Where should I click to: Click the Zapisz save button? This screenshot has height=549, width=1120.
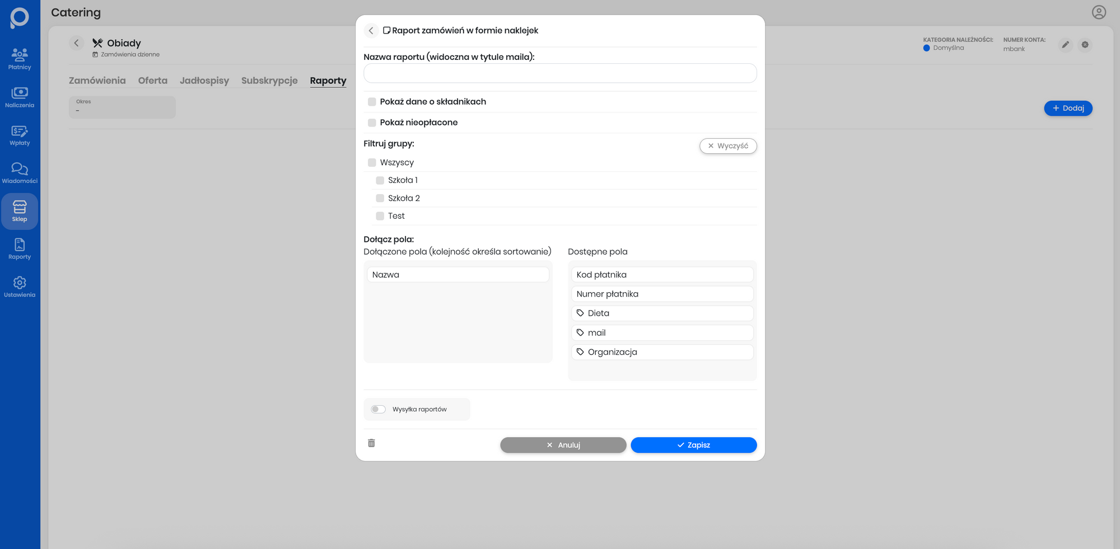(693, 445)
